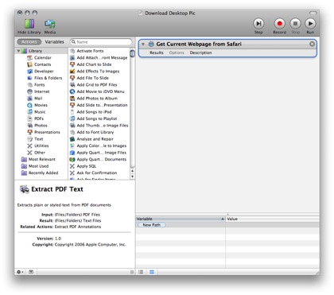Collapse the Get Current Webpage action
Image resolution: width=334 pixels, height=295 pixels.
(143, 44)
